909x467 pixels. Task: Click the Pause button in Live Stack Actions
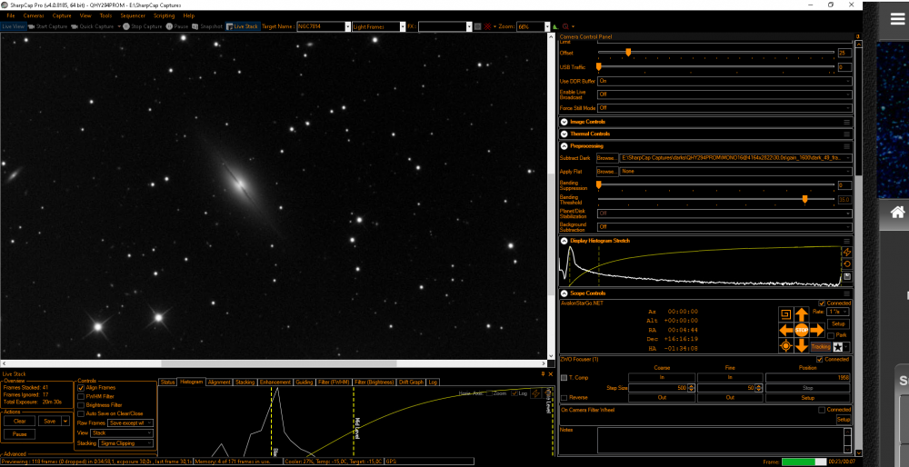20,434
